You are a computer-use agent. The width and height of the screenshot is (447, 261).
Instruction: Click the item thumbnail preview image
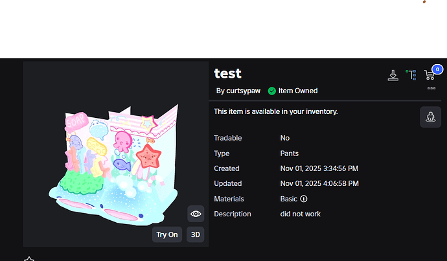point(116,154)
